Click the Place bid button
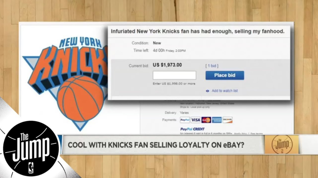318x178 pixels. click(225, 75)
